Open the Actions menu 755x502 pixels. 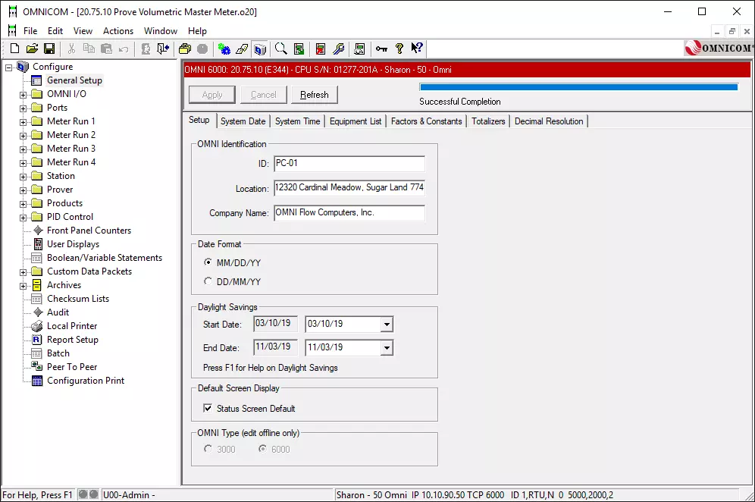118,31
